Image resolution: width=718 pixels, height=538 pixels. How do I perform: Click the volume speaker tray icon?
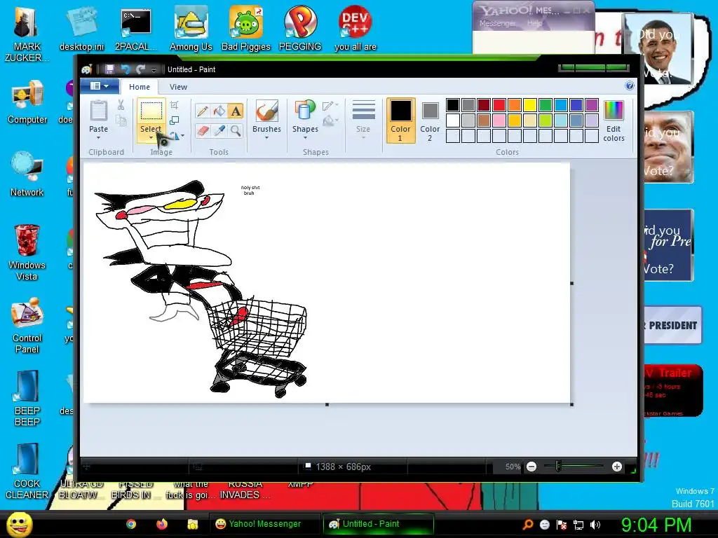click(595, 525)
